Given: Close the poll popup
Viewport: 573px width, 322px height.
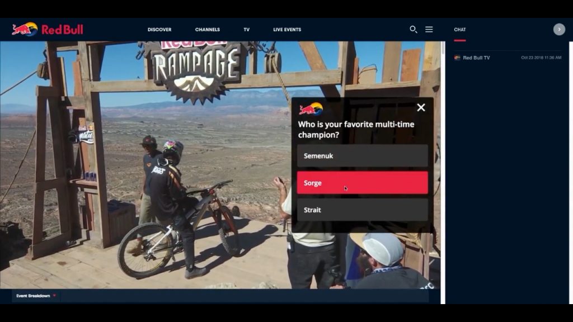Looking at the screenshot, I should pyautogui.click(x=421, y=107).
